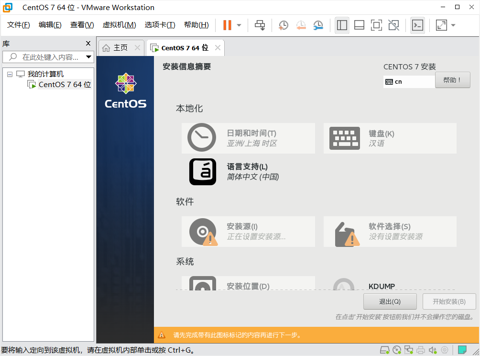
Task: Select CentOS 7 64 位 in the library tree
Action: click(65, 84)
